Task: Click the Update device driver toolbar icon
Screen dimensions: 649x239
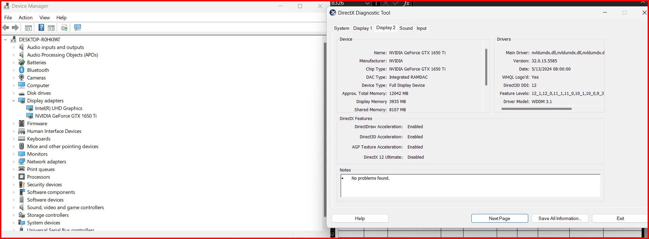Action: (x=64, y=27)
